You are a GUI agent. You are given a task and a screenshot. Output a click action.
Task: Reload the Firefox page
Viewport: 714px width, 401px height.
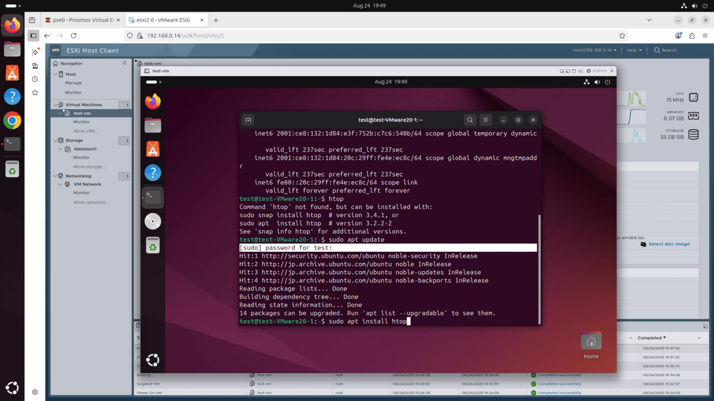pyautogui.click(x=73, y=36)
